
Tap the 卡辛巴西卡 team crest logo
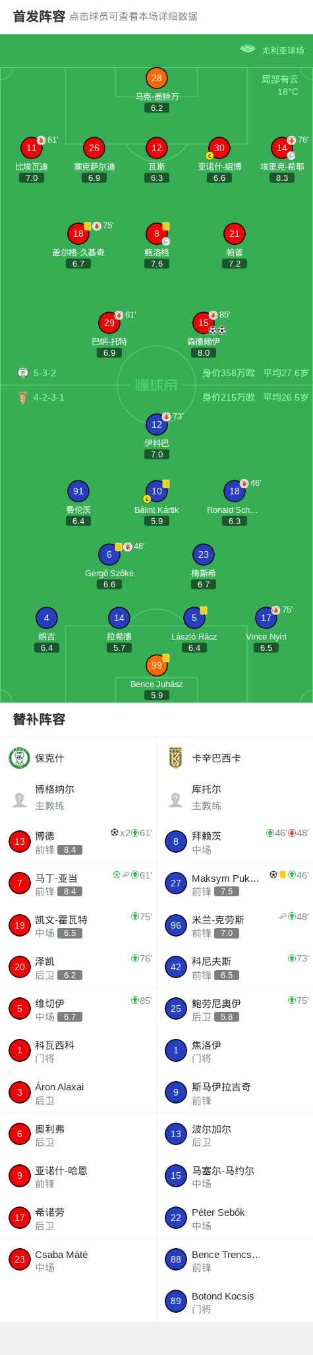[176, 758]
